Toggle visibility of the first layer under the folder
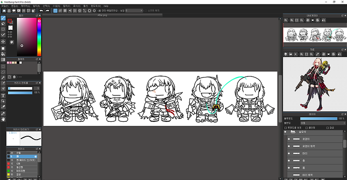The height and width of the screenshot is (180, 347). click(289, 139)
